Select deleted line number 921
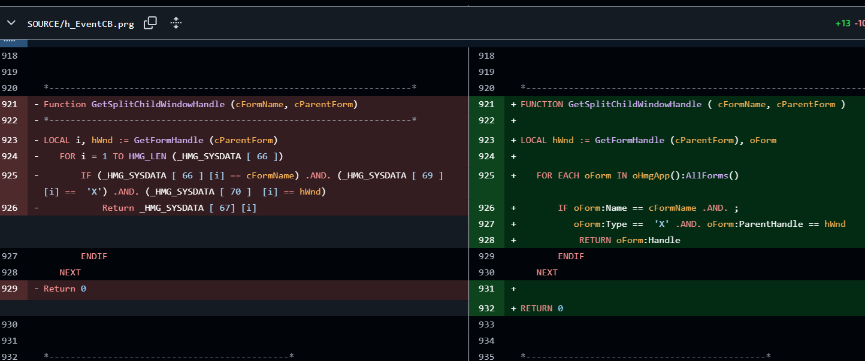Screen dimensions: 865x361 [10, 104]
